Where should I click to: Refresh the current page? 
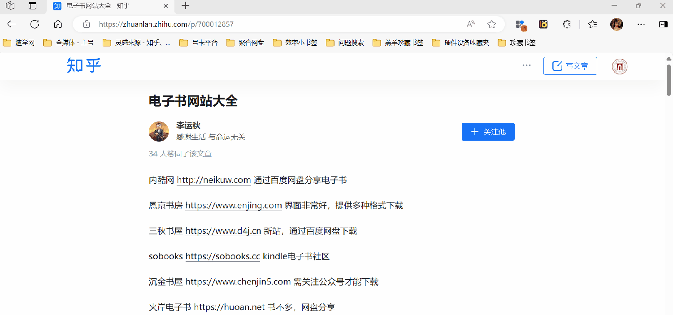[x=35, y=24]
